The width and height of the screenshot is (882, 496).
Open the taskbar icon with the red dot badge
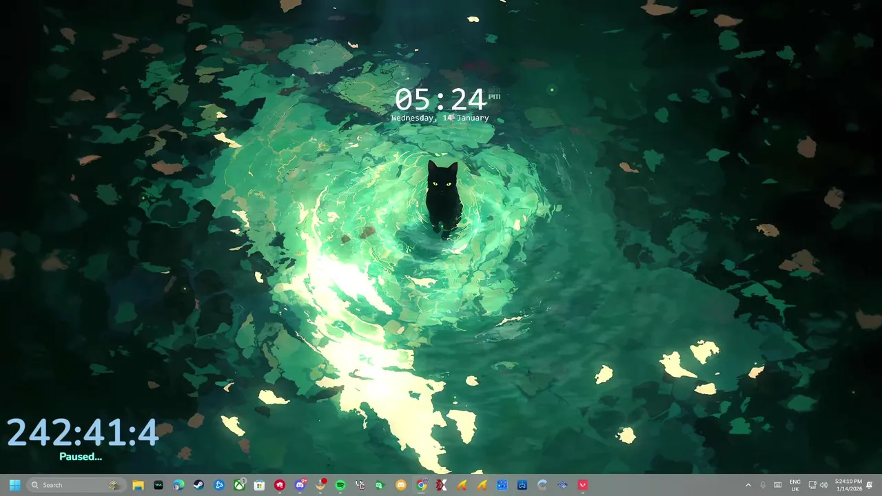(320, 485)
